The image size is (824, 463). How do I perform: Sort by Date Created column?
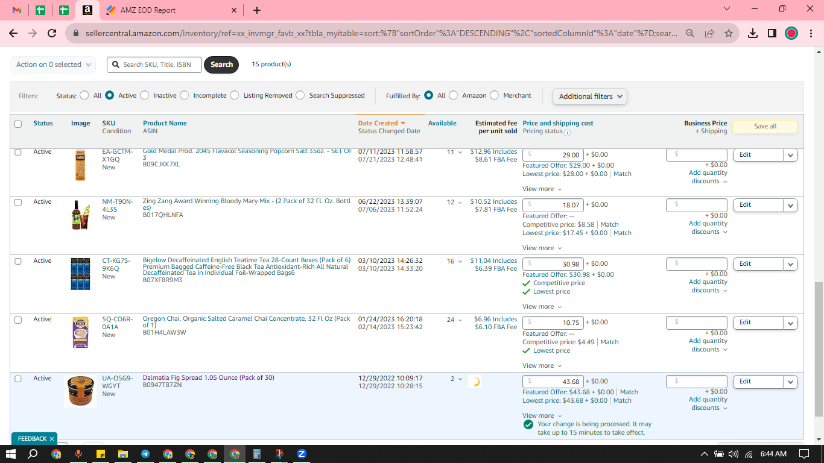(381, 123)
